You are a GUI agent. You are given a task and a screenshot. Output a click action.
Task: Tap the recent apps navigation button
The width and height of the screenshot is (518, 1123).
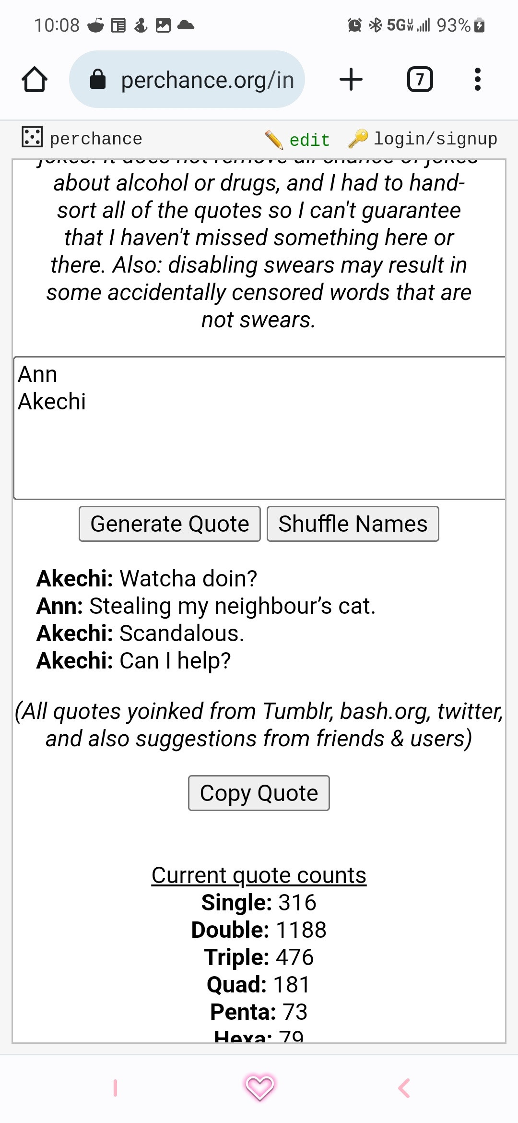115,1088
